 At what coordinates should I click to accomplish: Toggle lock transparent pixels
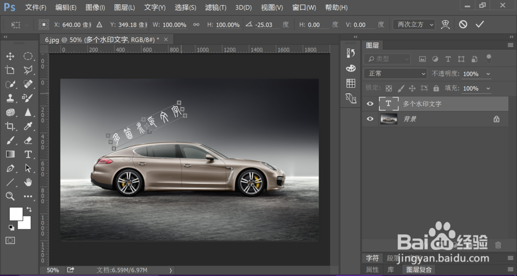tap(389, 88)
